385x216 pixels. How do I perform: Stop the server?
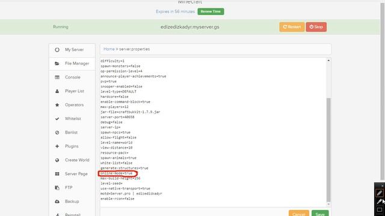[x=316, y=27]
